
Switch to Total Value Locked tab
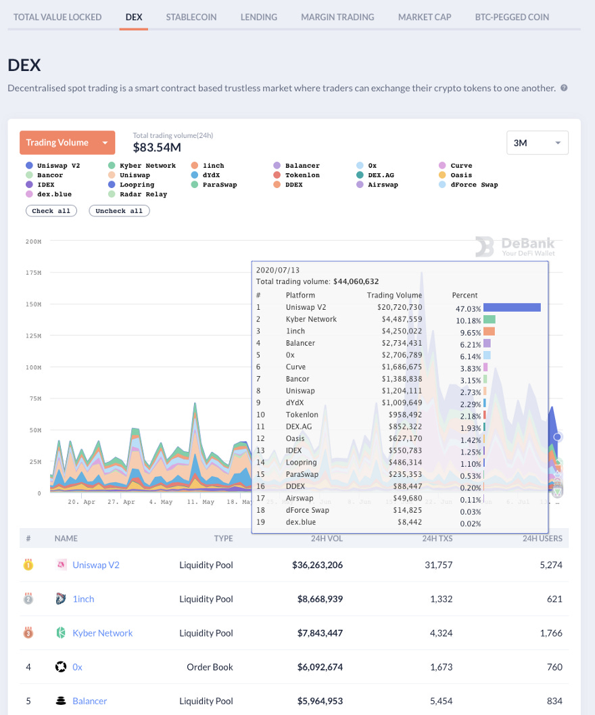(x=57, y=17)
